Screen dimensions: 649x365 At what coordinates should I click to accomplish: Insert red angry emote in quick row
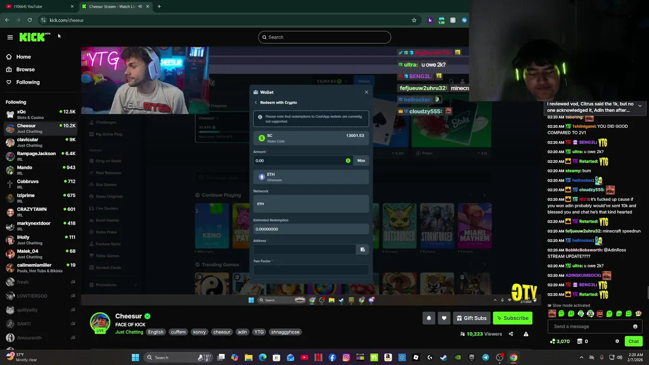tap(600, 314)
